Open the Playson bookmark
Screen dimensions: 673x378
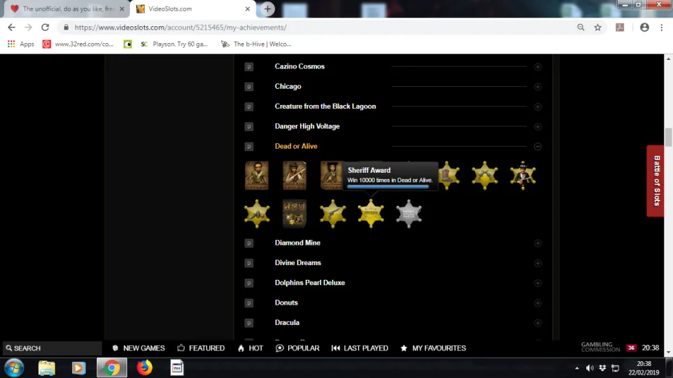pyautogui.click(x=174, y=44)
